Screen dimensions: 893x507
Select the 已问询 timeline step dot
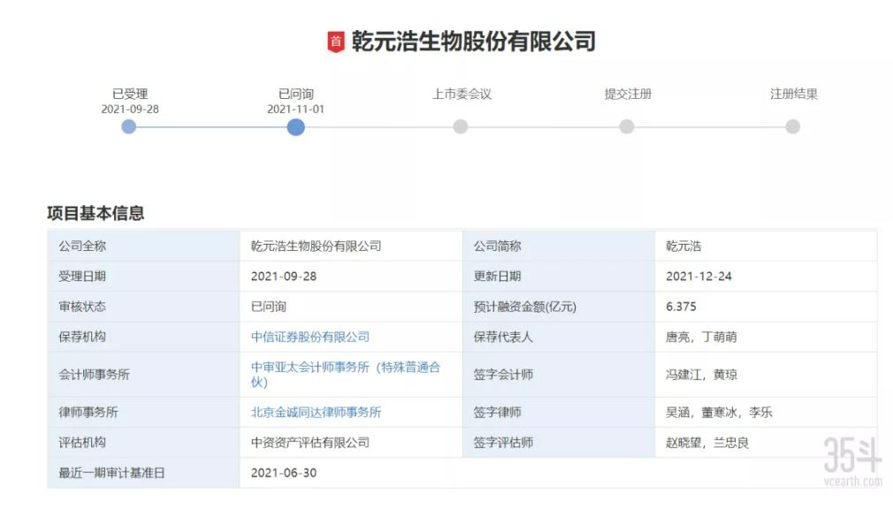295,127
